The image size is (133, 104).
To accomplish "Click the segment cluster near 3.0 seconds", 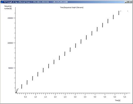I will [x=76, y=46].
